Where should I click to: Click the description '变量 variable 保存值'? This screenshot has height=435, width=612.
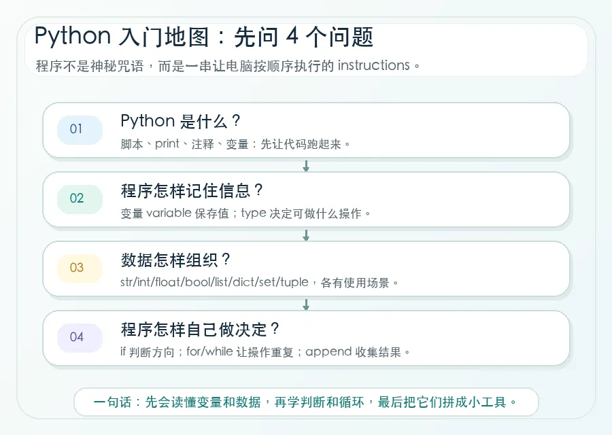point(175,213)
